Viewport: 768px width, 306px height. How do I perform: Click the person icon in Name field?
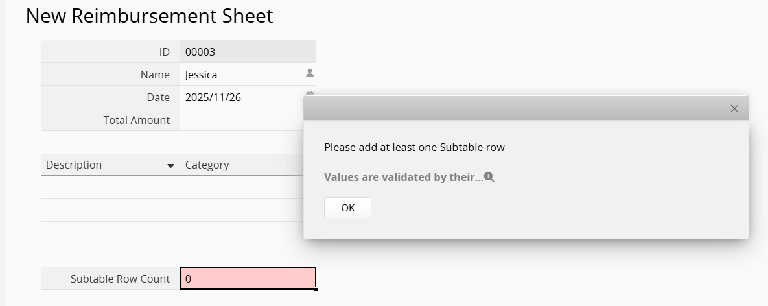click(x=310, y=73)
